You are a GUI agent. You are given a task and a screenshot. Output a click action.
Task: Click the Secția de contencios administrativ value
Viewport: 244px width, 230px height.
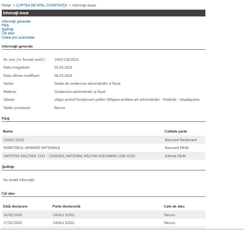(87, 84)
